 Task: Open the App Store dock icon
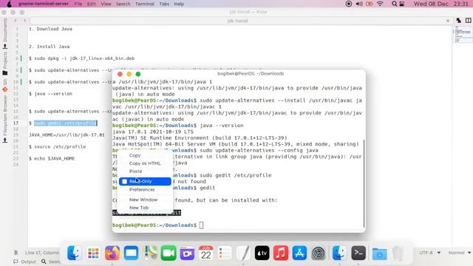299,253
